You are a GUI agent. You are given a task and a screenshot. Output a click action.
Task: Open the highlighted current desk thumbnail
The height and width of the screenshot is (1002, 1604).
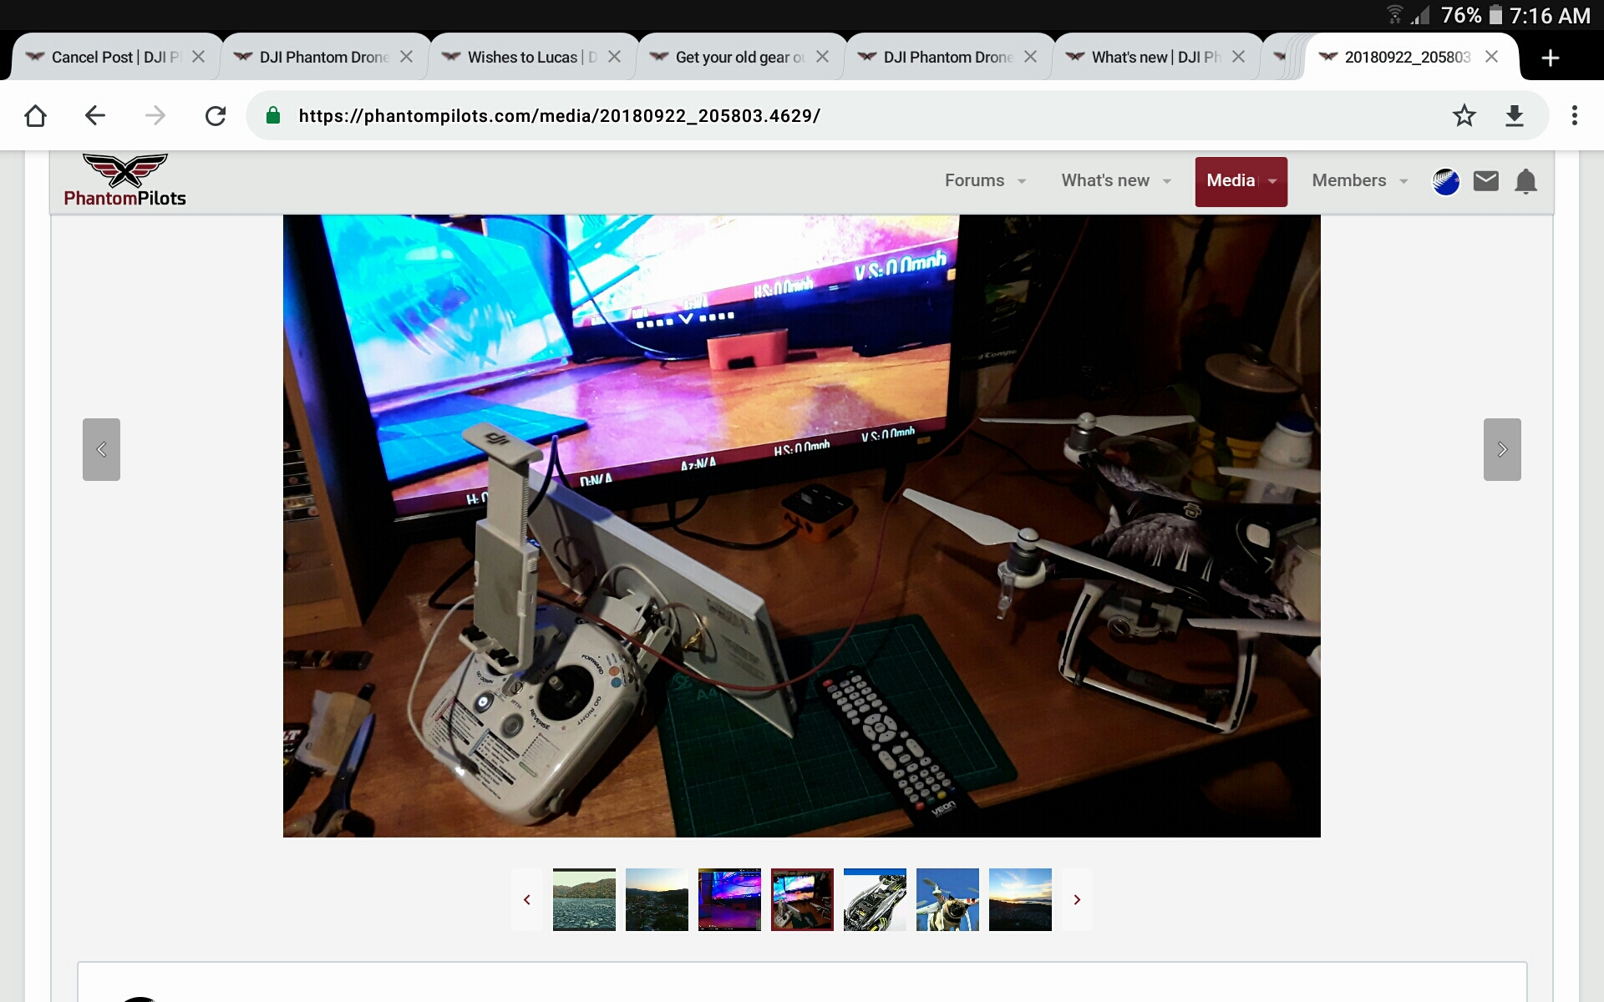pyautogui.click(x=802, y=899)
